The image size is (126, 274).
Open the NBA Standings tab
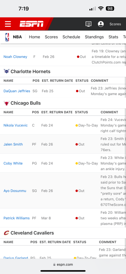point(94,37)
